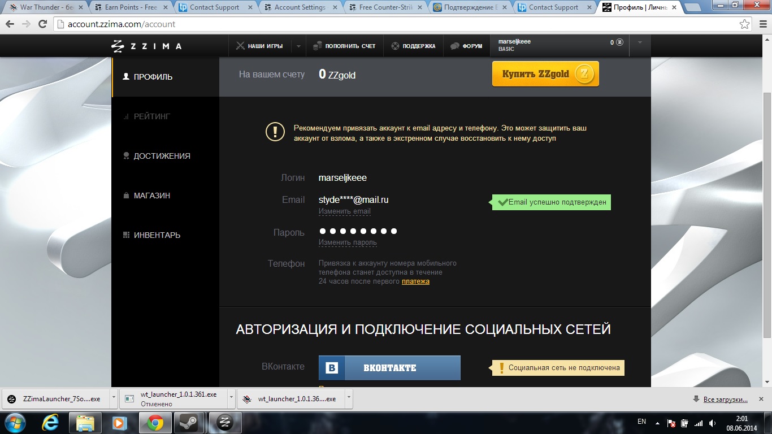Switch to the Подтверждение E tab
The width and height of the screenshot is (772, 434).
coord(469,7)
